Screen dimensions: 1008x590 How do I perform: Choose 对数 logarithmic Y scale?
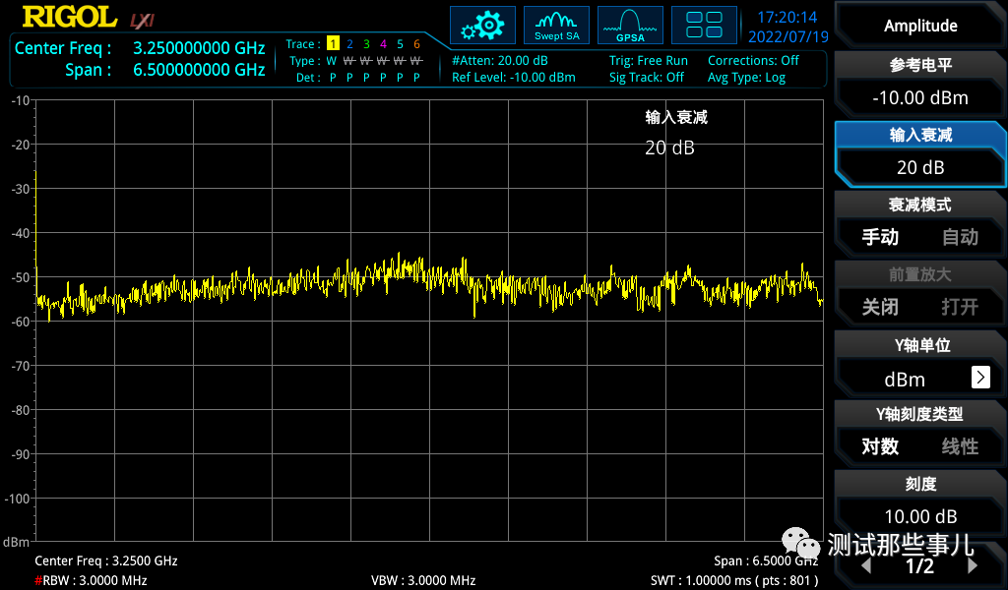click(x=880, y=446)
